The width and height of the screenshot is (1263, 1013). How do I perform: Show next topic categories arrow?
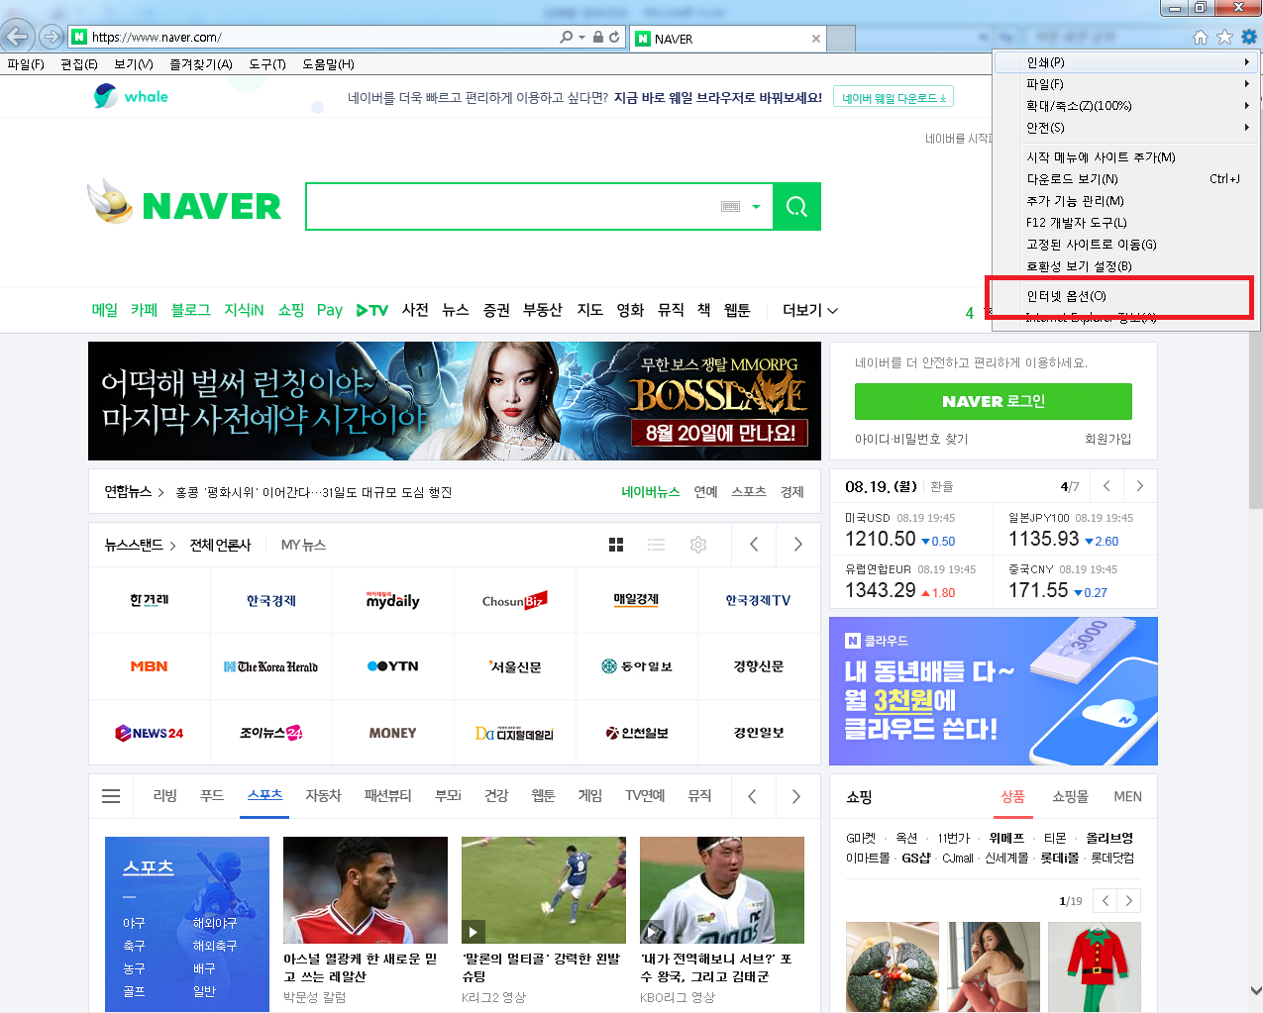coord(796,796)
